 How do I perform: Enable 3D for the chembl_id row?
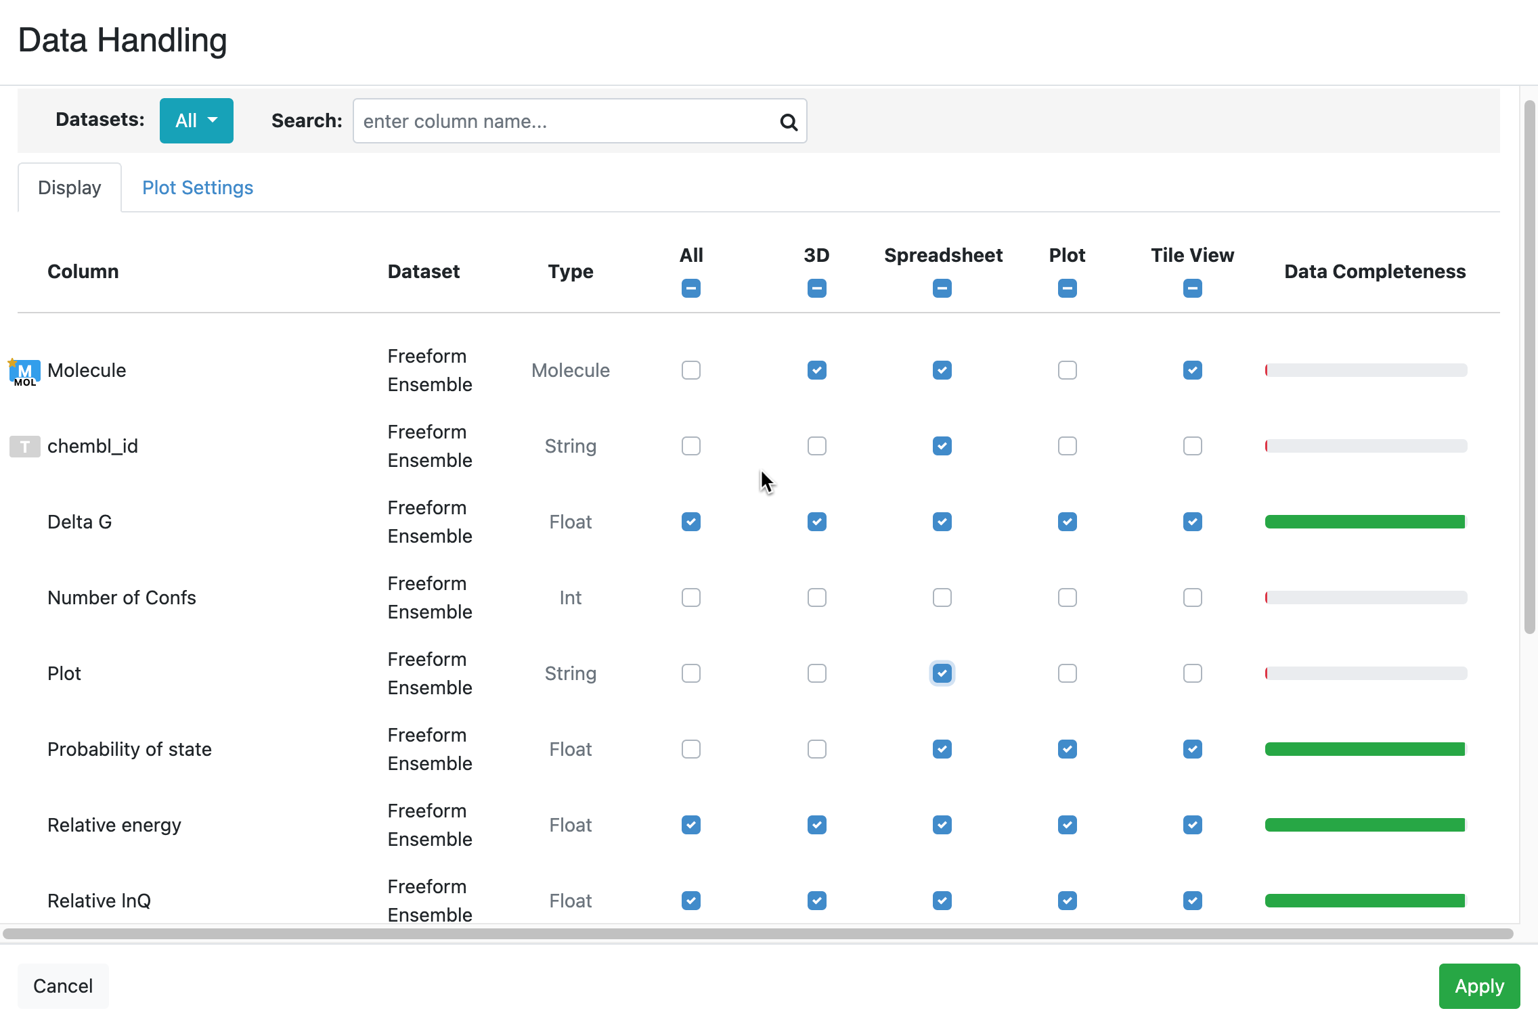(x=817, y=446)
